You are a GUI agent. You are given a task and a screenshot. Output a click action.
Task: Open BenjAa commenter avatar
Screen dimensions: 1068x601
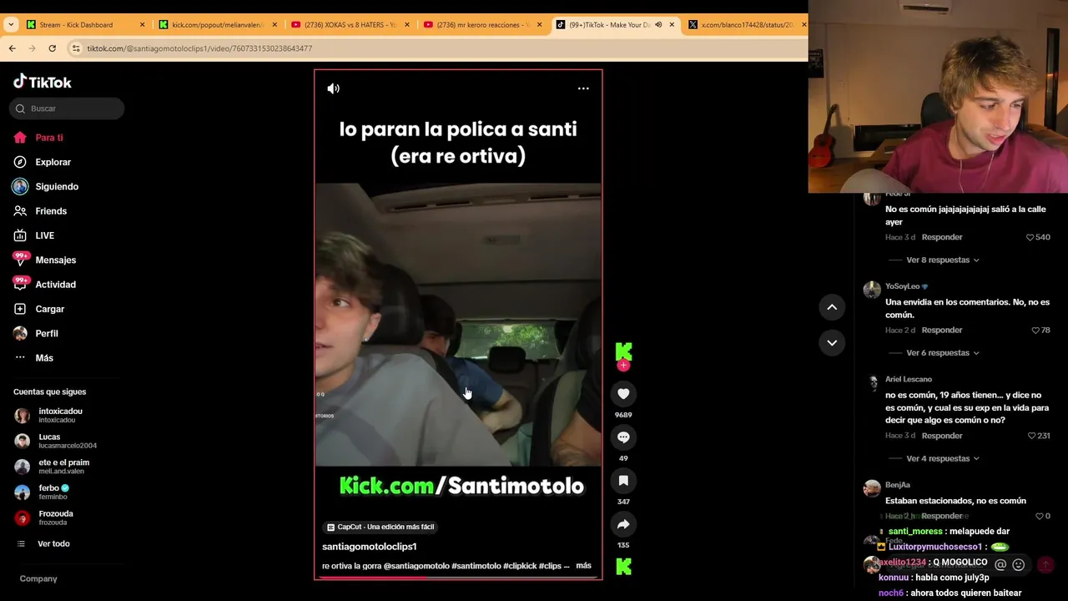click(872, 488)
